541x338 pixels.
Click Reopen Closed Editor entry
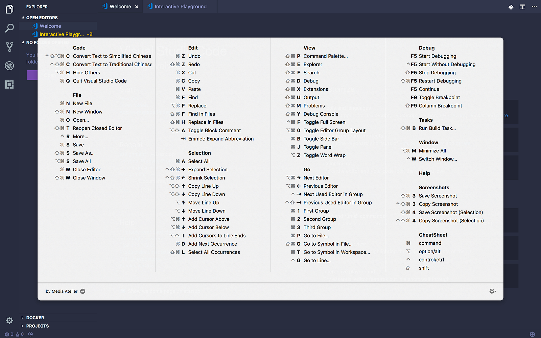click(x=97, y=128)
